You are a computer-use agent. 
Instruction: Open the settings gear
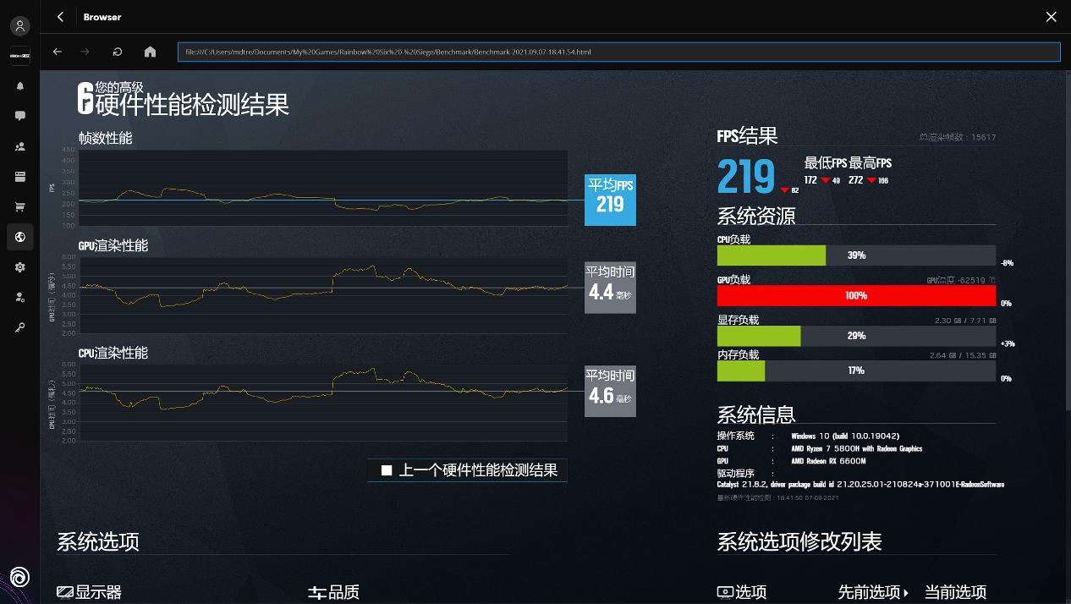point(19,266)
